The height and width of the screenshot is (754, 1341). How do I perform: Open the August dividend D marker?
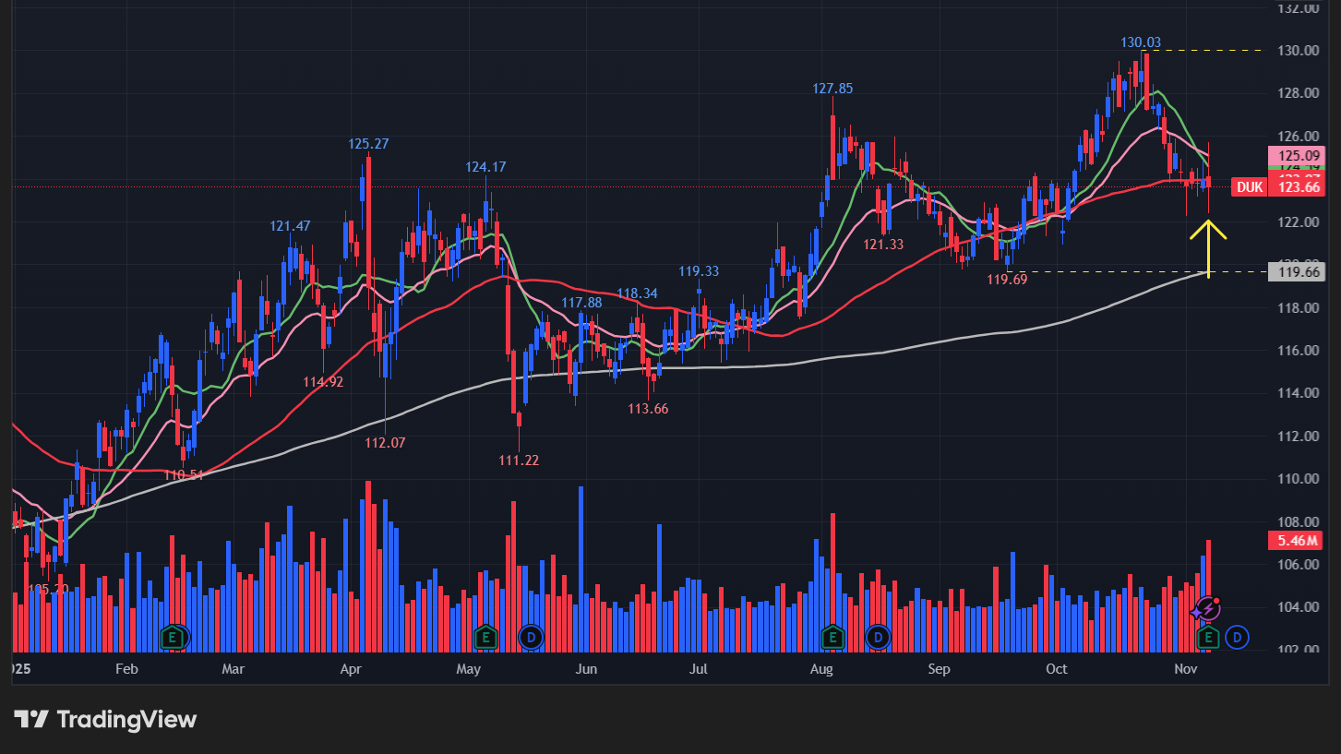pos(878,636)
